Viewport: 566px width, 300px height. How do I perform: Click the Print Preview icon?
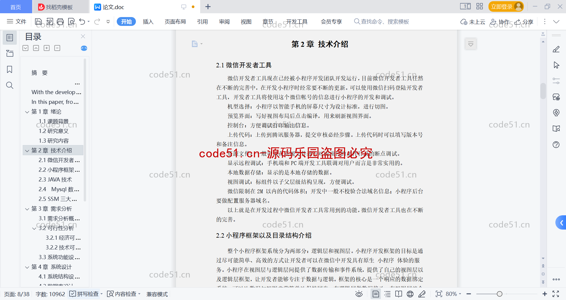coord(71,21)
